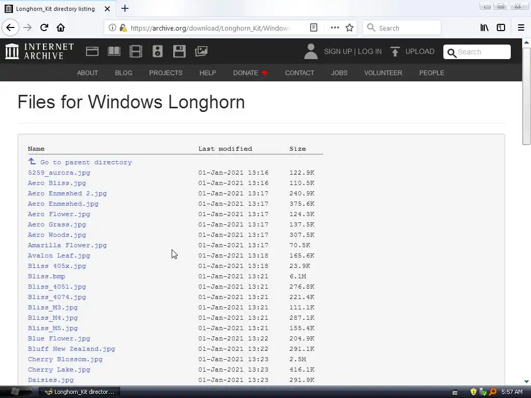Toggle reader view icon in address bar

(314, 28)
